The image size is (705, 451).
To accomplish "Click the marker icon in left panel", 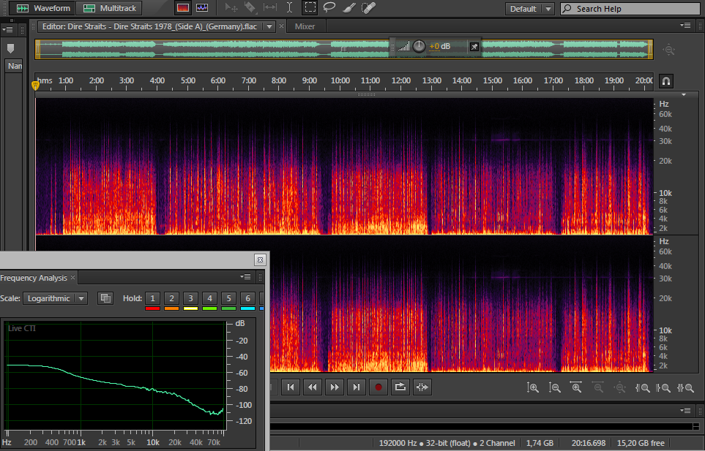I will (11, 48).
